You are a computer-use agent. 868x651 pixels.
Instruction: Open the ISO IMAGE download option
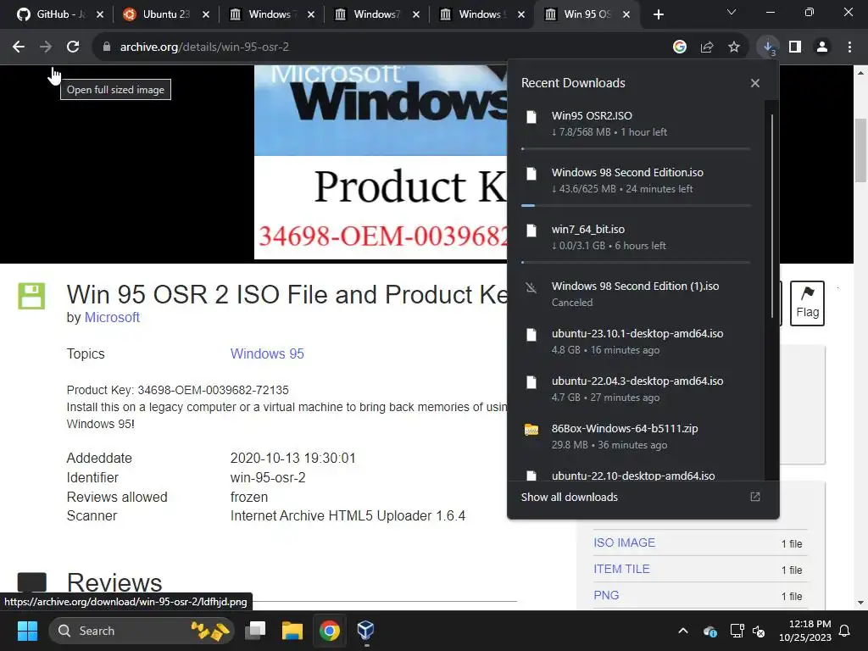click(624, 542)
